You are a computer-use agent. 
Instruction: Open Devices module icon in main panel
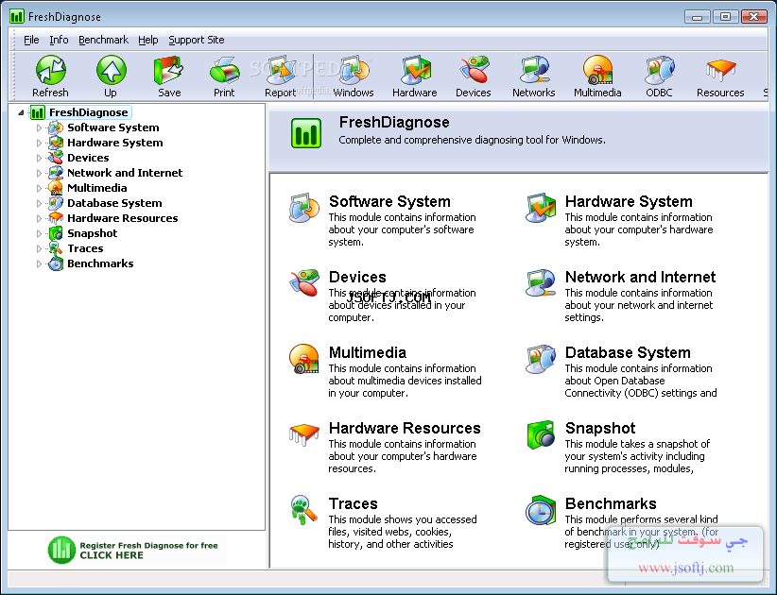tap(304, 283)
